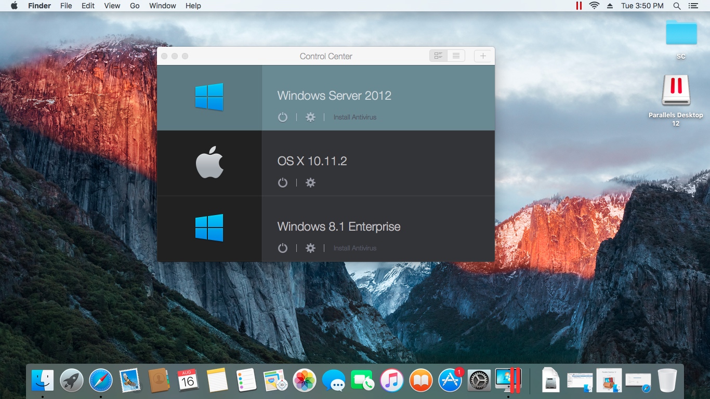710x399 pixels.
Task: Switch Control Center to expanded view
Action: [438, 56]
